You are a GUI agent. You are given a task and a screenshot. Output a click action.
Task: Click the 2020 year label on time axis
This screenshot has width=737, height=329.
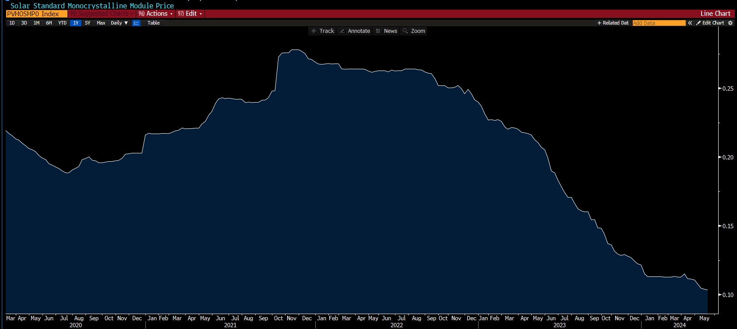click(76, 325)
